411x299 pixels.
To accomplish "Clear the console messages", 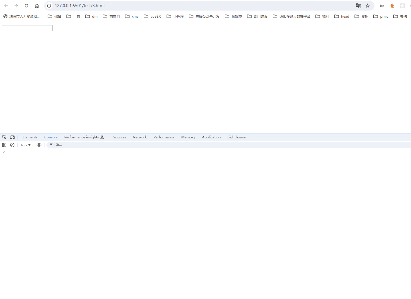I will pyautogui.click(x=12, y=145).
